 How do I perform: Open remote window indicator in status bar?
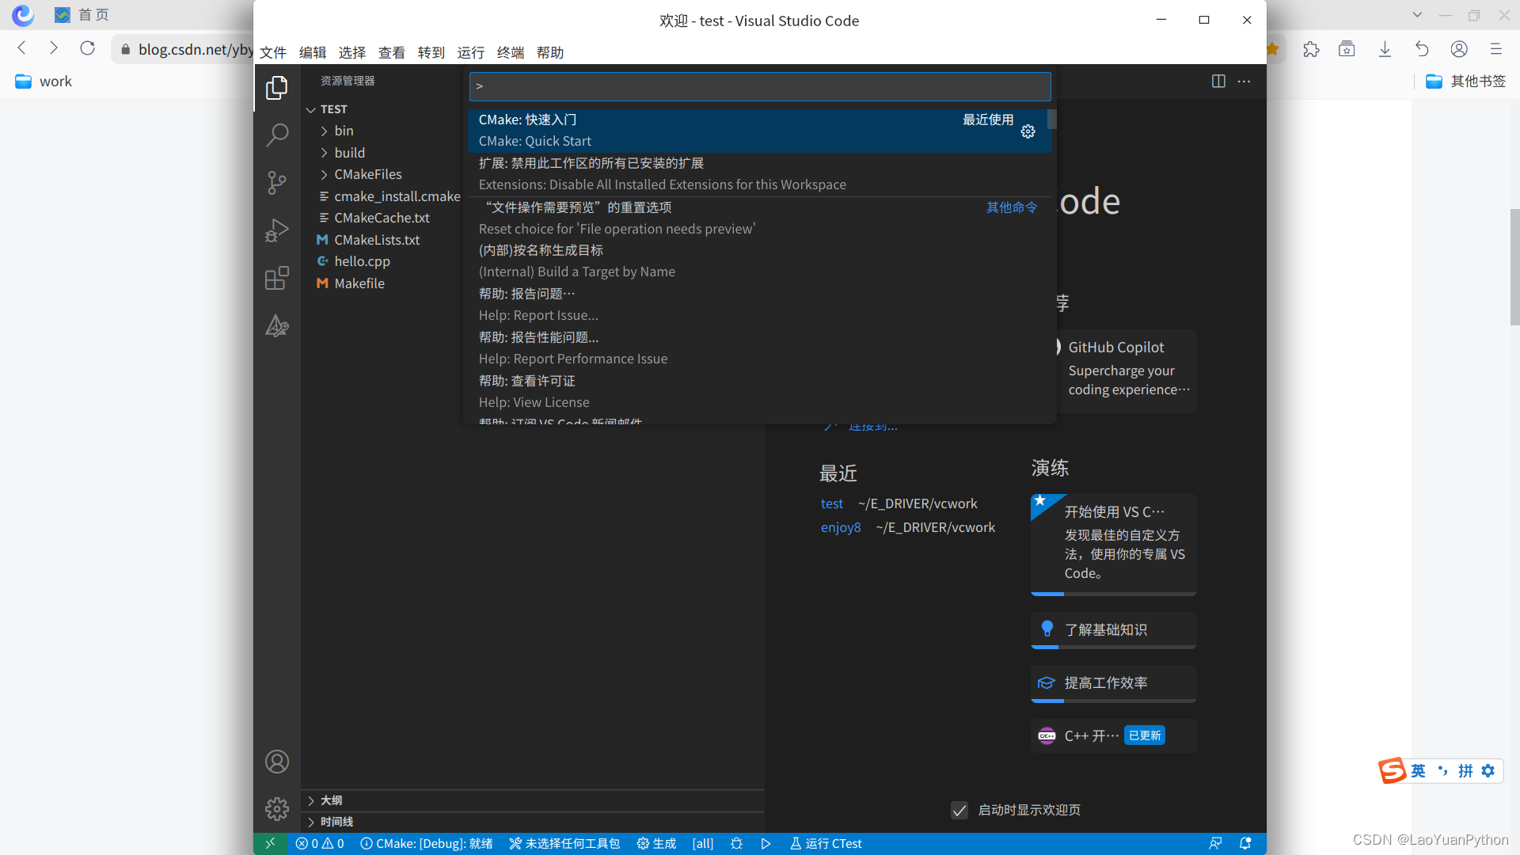pos(270,844)
